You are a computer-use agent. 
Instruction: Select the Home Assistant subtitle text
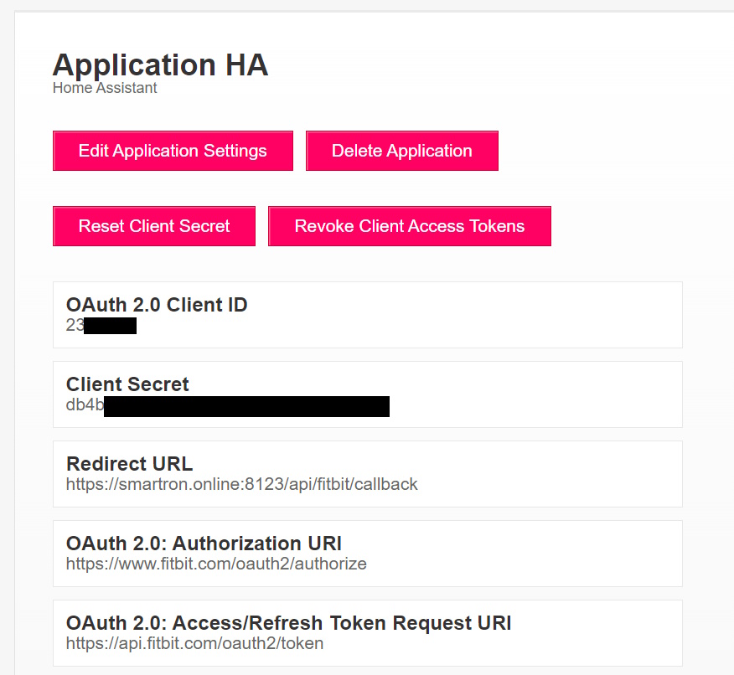coord(104,87)
